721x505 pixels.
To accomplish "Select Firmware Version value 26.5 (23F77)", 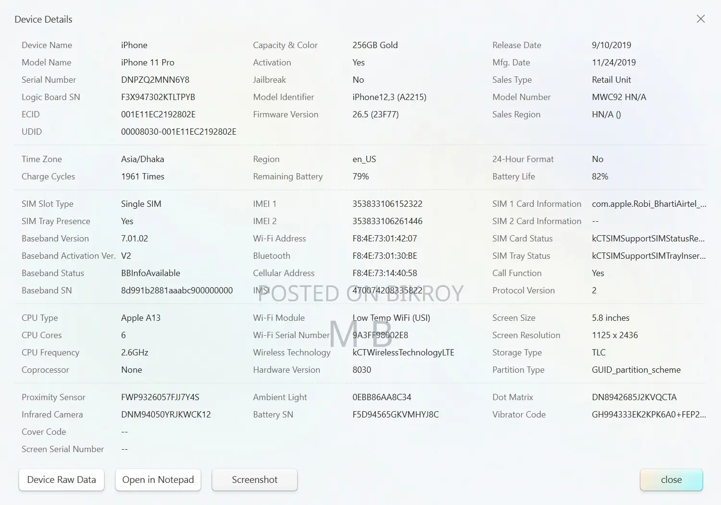I will click(375, 114).
